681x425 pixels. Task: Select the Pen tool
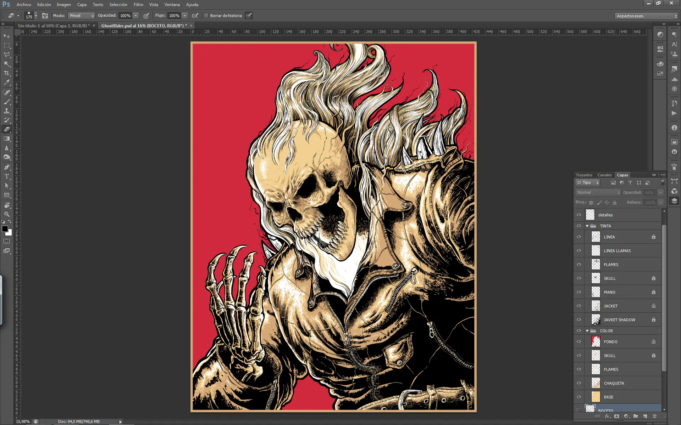[7, 167]
